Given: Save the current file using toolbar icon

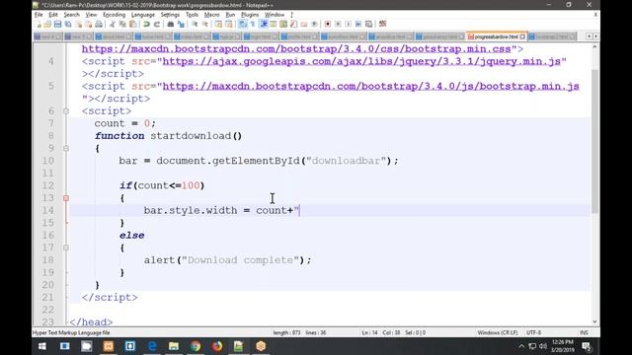Looking at the screenshot, I should (x=57, y=24).
